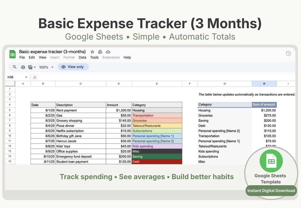Click the document title text

52,52
